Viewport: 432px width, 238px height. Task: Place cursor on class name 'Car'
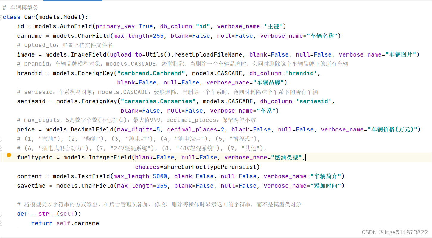[29, 17]
